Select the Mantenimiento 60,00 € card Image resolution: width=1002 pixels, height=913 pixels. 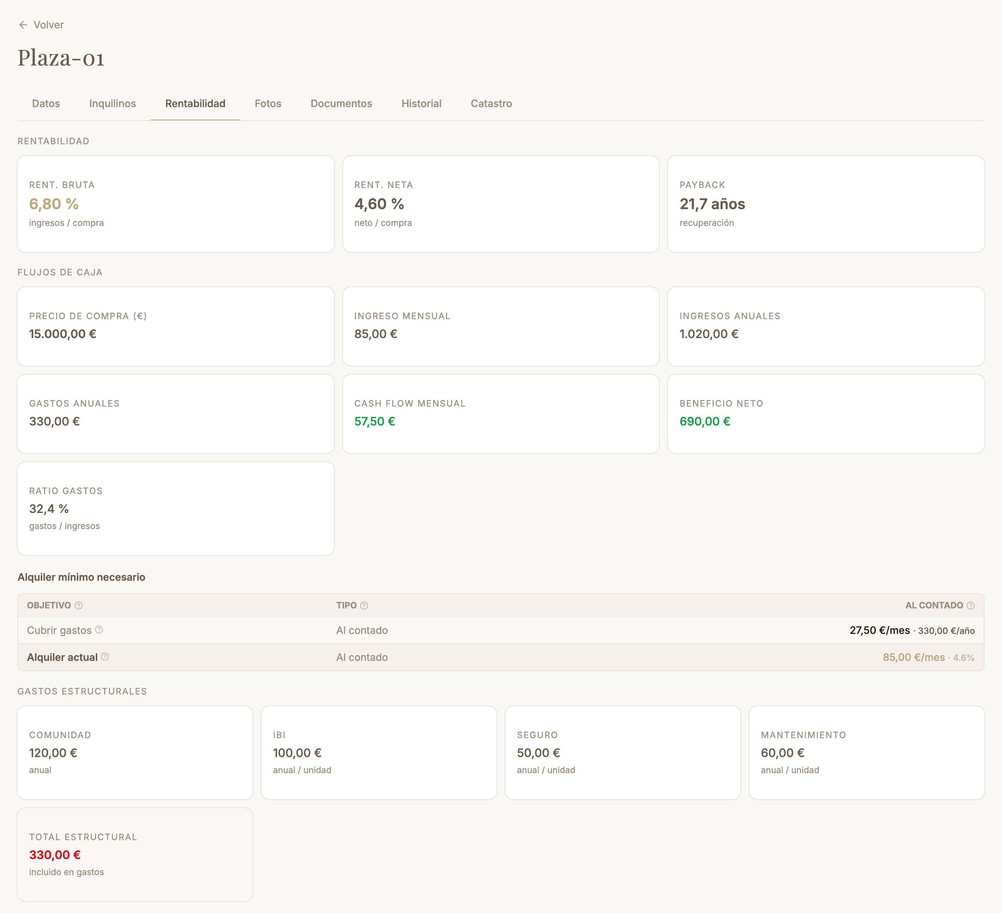[867, 753]
